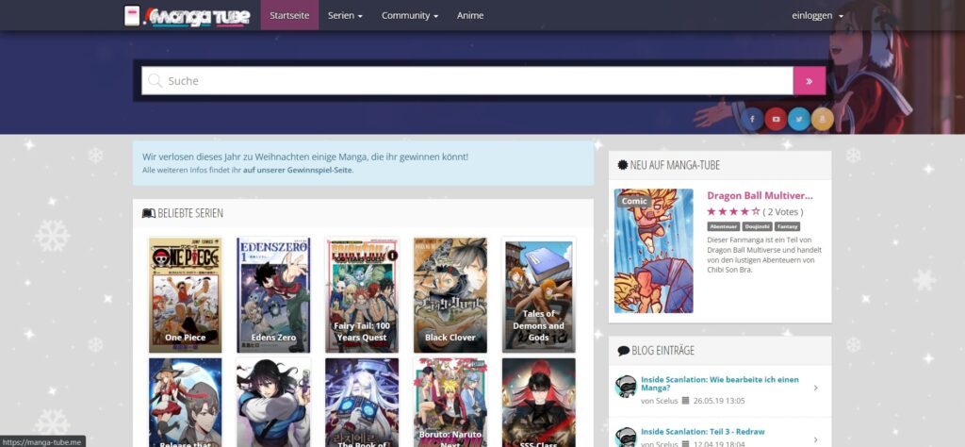Follow the 'auf unserer Gewinnspiel-Seite' link
This screenshot has height=447, width=965.
pyautogui.click(x=298, y=171)
